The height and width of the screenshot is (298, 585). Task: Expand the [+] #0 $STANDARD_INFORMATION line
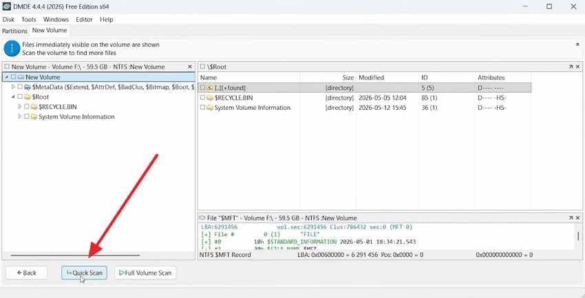click(x=206, y=242)
